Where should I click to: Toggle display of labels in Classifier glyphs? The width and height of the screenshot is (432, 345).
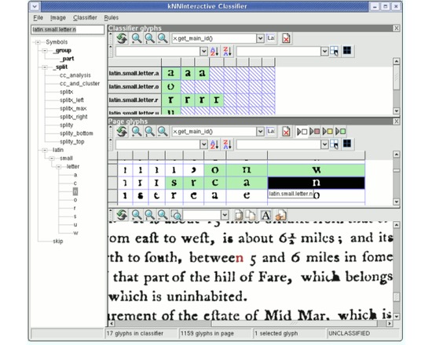click(271, 38)
